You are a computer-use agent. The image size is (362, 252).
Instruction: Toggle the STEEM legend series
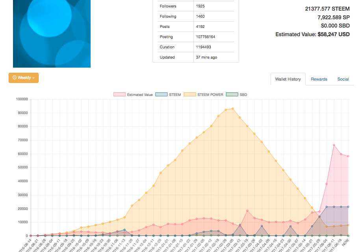point(168,94)
